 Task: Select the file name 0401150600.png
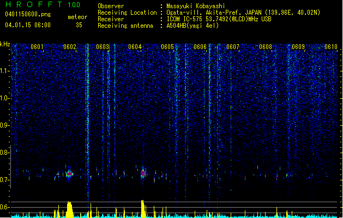[28, 14]
